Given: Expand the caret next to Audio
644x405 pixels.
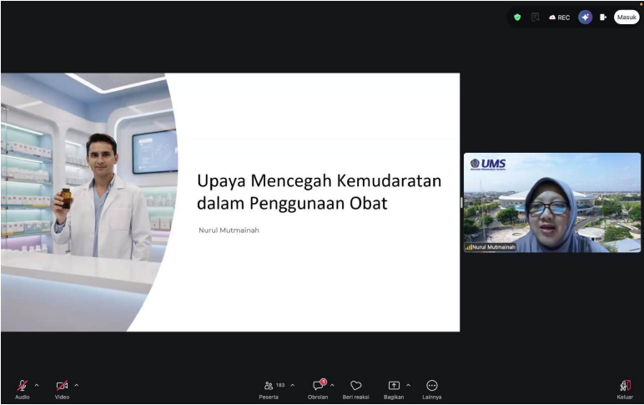Looking at the screenshot, I should 37,385.
